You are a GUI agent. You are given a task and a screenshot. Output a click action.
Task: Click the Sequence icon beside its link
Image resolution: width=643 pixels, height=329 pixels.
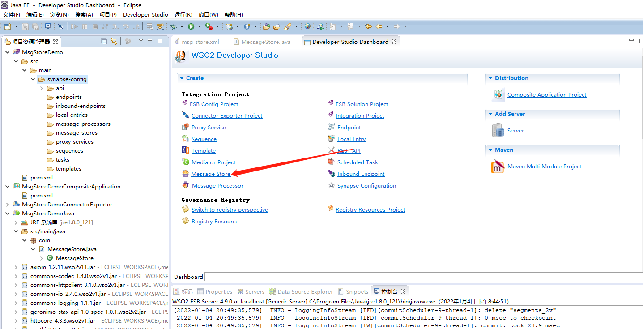pyautogui.click(x=186, y=139)
